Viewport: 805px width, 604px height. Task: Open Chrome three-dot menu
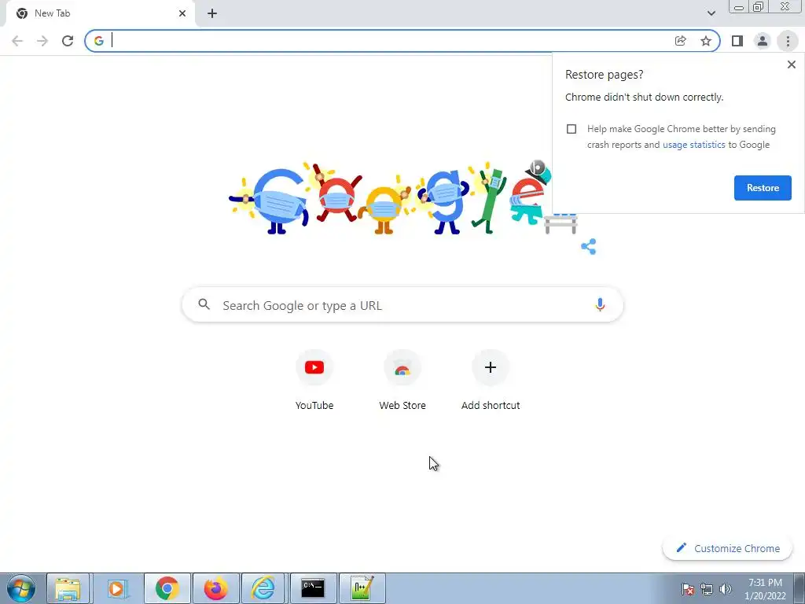pos(788,41)
